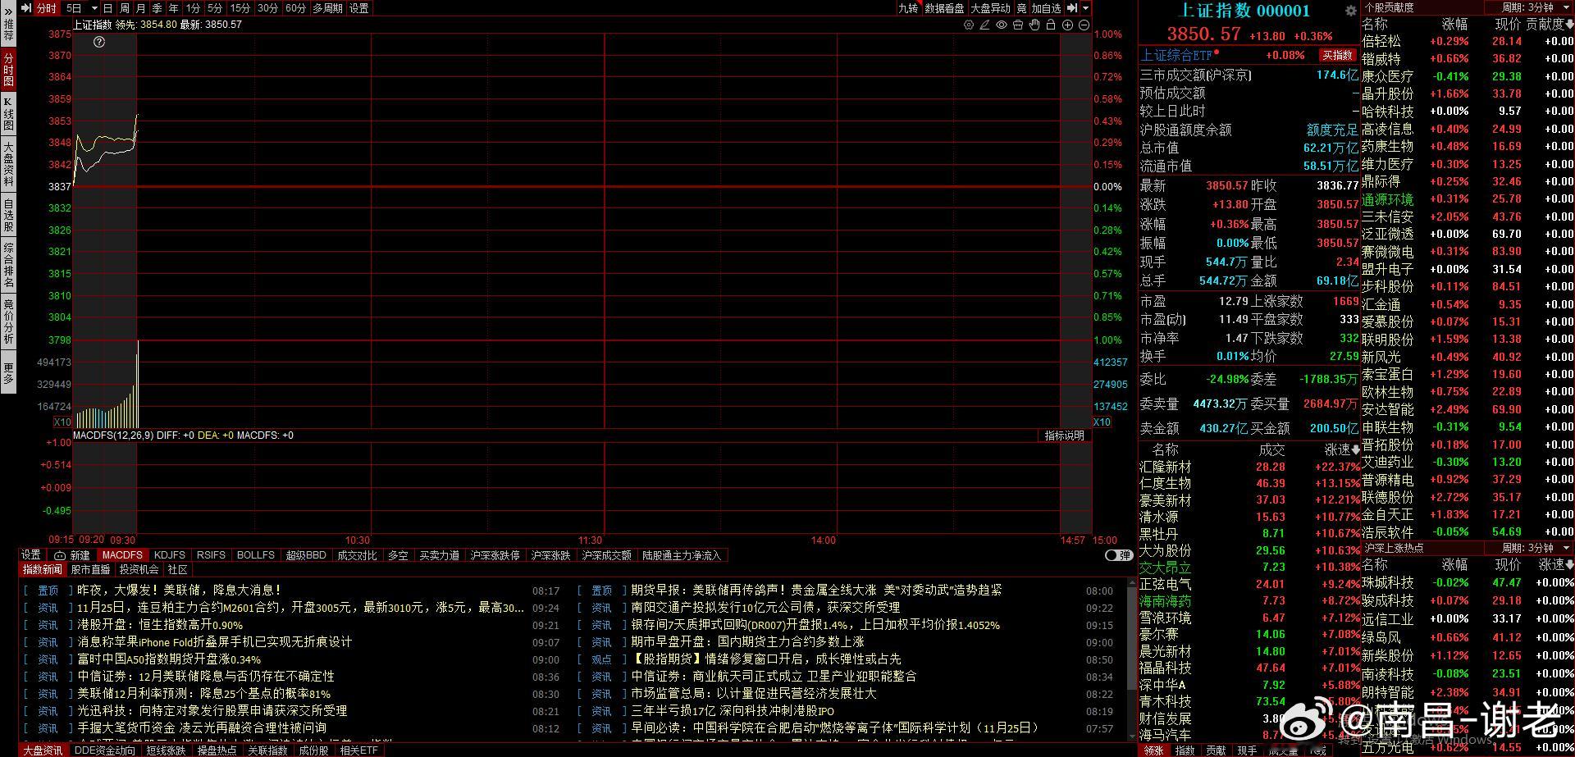Open news 消息称苹果iPhone Fold折叠屏手机

point(214,642)
